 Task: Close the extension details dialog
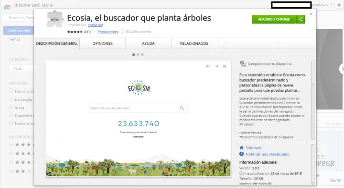click(311, 14)
